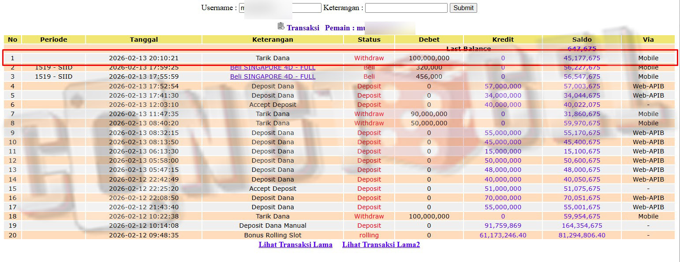Select the Last Balance value 647,675
This screenshot has height=262, width=680.
coord(582,49)
